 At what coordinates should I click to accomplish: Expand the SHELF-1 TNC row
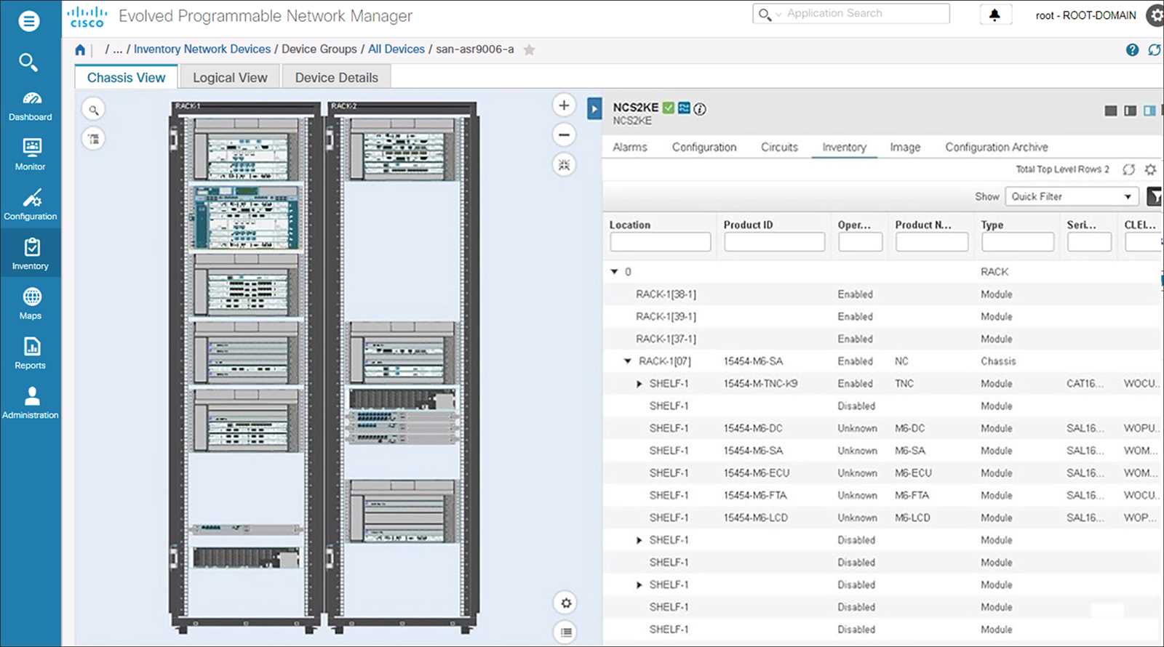click(x=639, y=384)
